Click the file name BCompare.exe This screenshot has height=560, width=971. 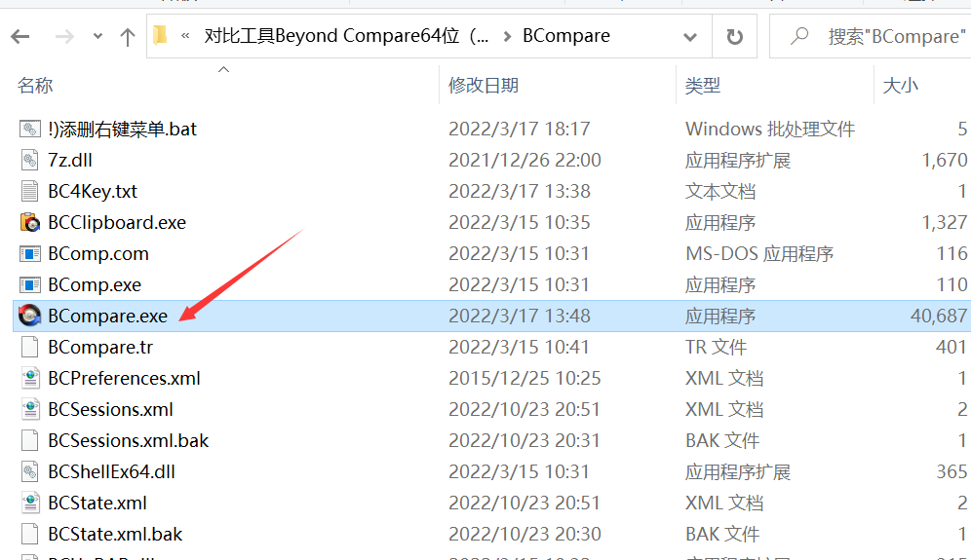point(108,316)
